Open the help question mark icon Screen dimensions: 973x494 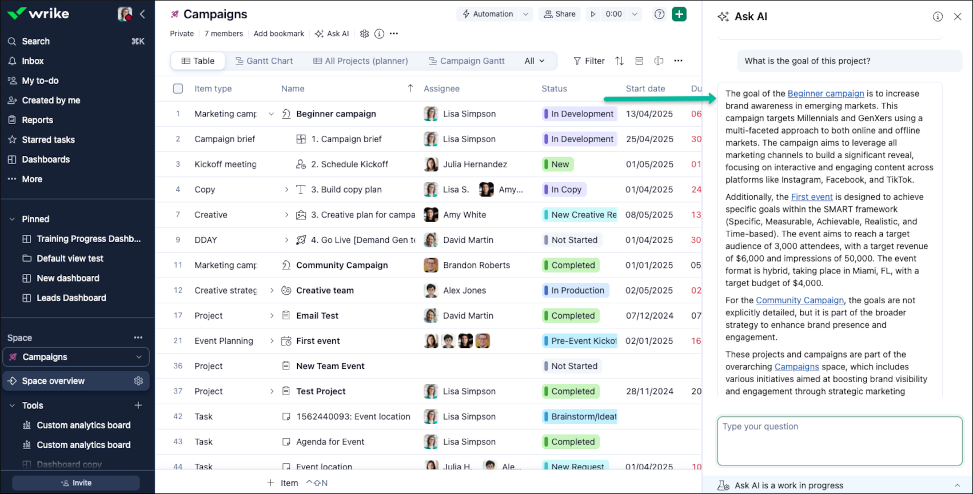click(659, 14)
